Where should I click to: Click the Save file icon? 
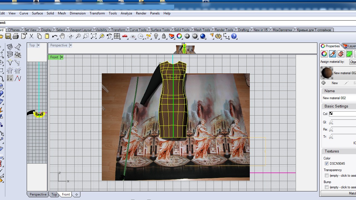tap(8, 36)
